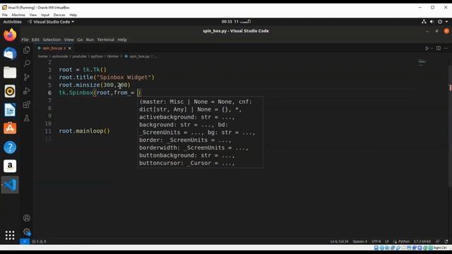The width and height of the screenshot is (452, 254).
Task: Open the Search view in activity bar
Action: pos(27,63)
